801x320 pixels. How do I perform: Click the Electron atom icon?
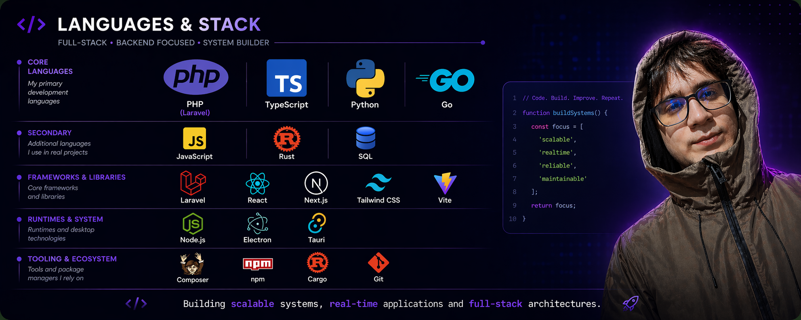[x=257, y=224]
